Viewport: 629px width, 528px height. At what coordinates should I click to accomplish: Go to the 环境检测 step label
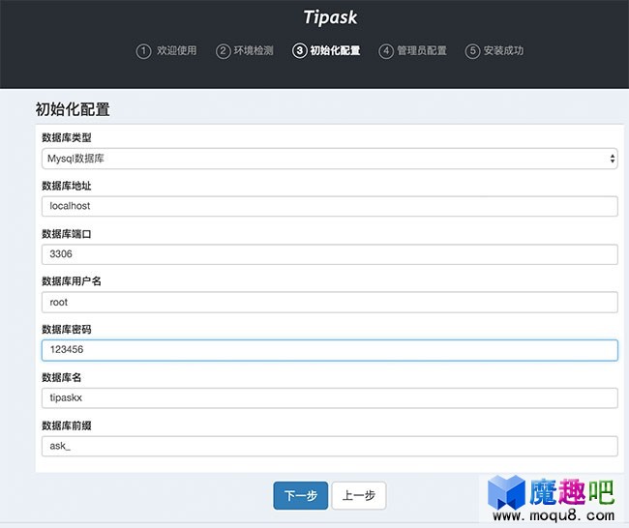coord(254,50)
